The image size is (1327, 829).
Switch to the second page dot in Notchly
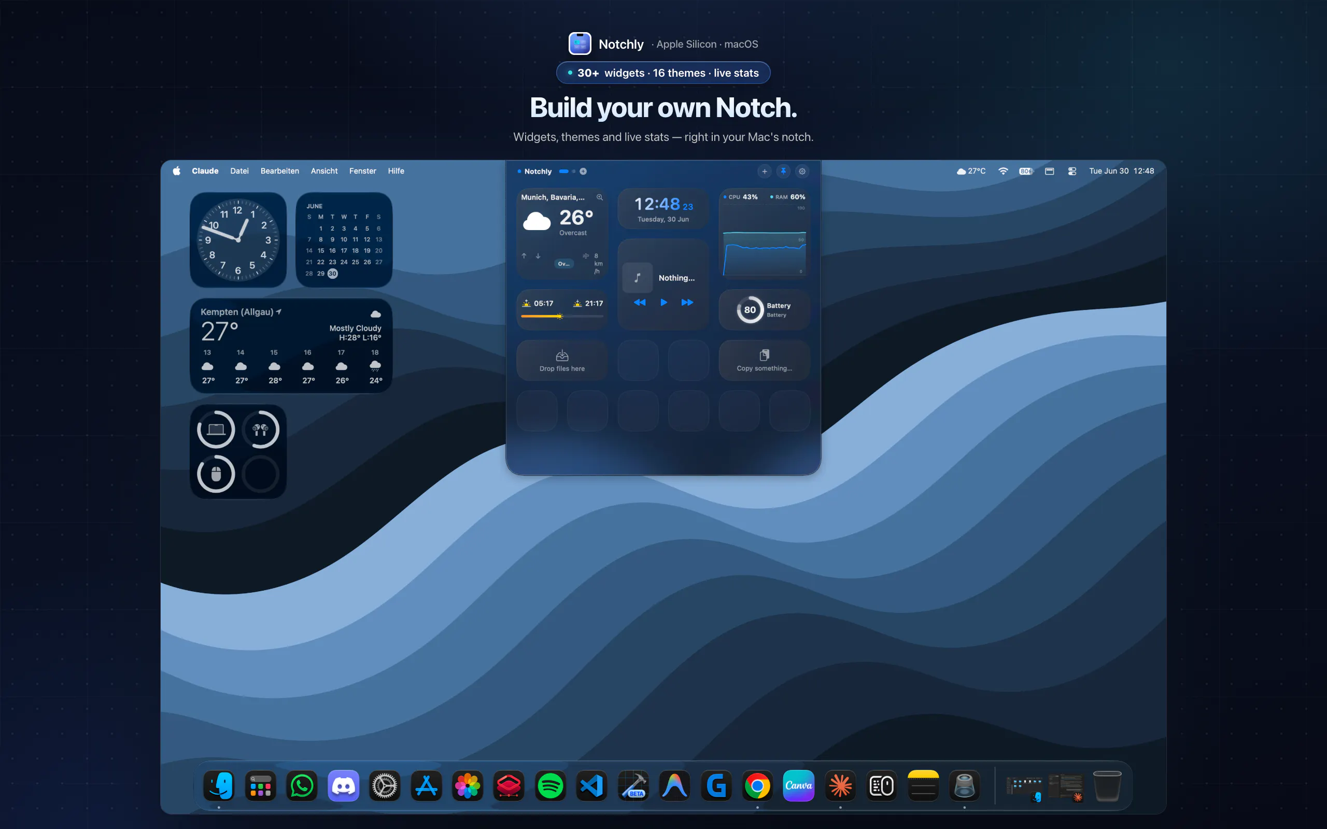[x=574, y=171]
